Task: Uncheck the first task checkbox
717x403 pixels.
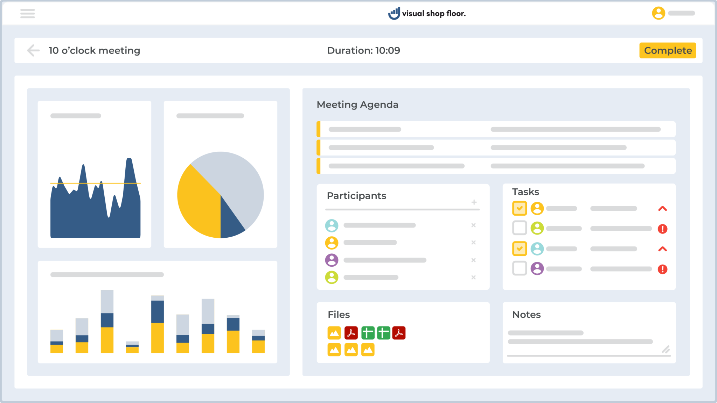Action: click(520, 208)
